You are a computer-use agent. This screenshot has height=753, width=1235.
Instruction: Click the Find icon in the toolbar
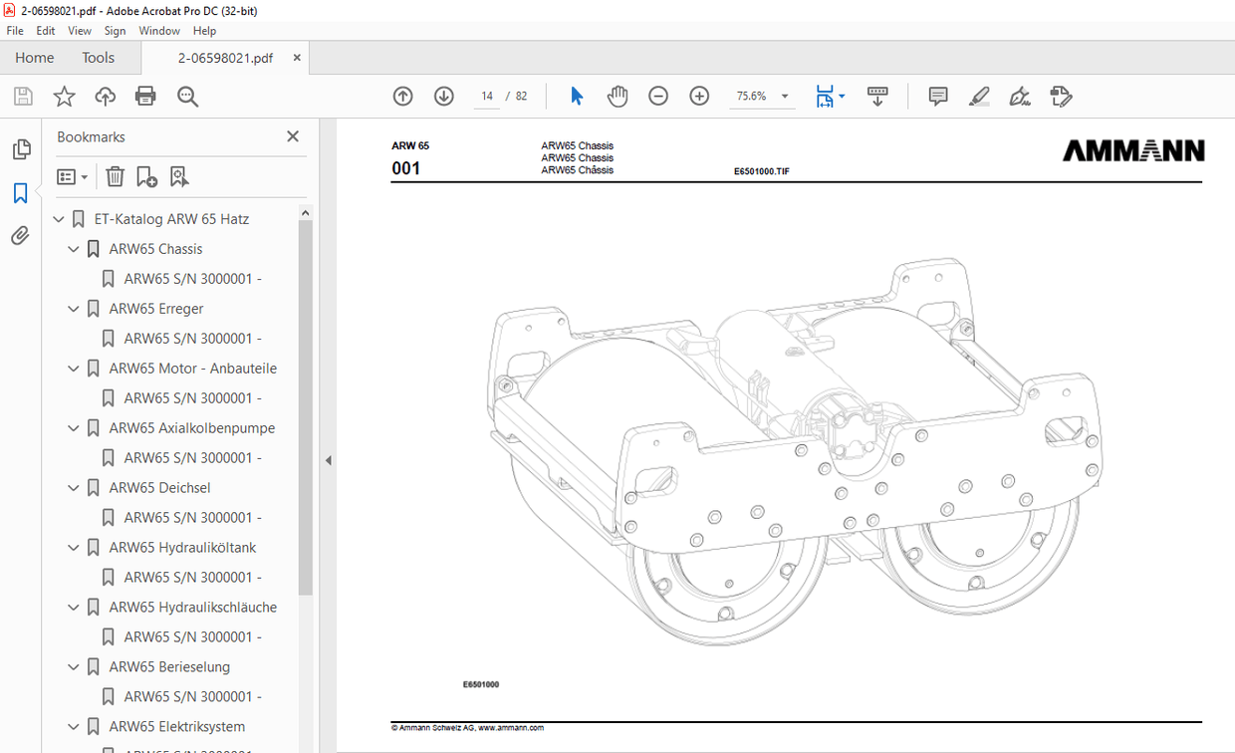click(x=187, y=96)
